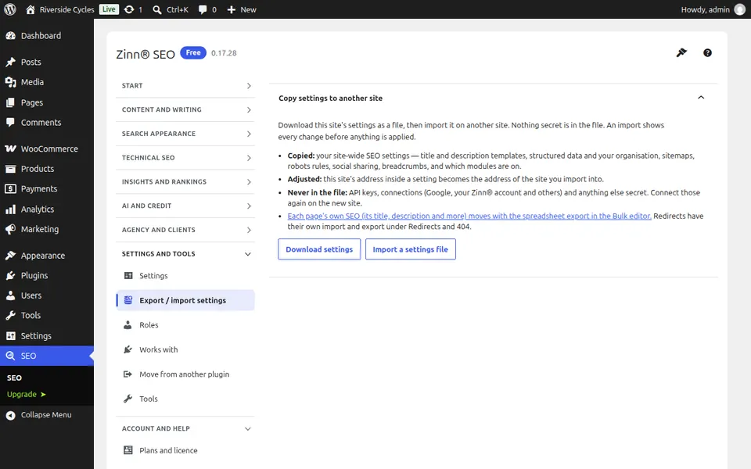Follow the Bulk editor spreadsheet export link
Viewport: 751px width, 469px height.
(x=469, y=216)
